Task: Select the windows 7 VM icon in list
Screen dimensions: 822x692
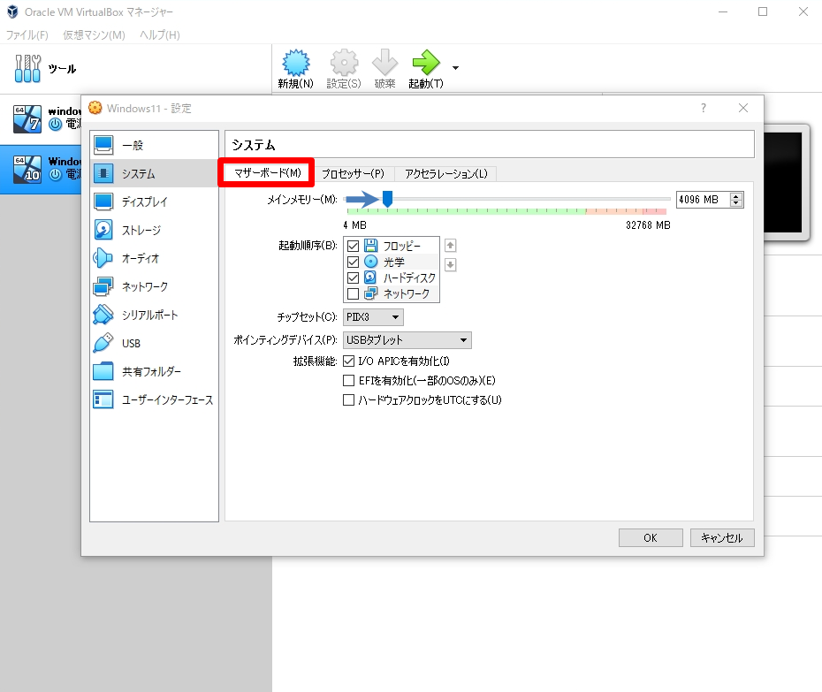Action: (x=27, y=119)
